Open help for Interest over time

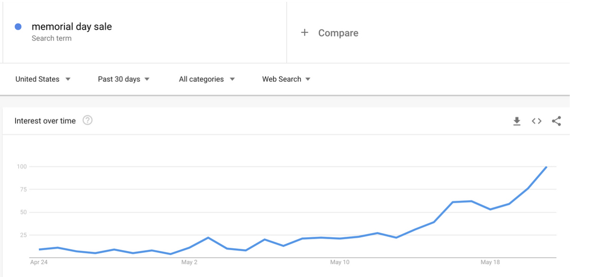point(87,121)
